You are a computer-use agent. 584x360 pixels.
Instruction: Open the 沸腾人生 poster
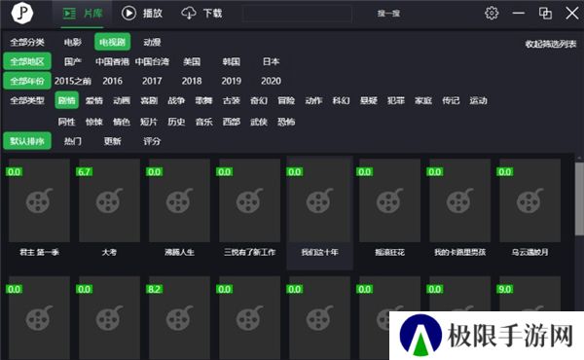click(179, 200)
